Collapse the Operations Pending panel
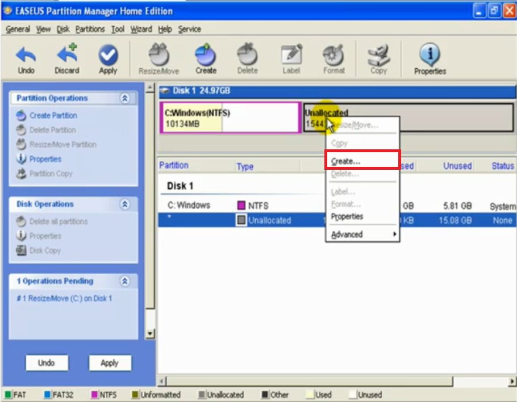 coord(124,281)
